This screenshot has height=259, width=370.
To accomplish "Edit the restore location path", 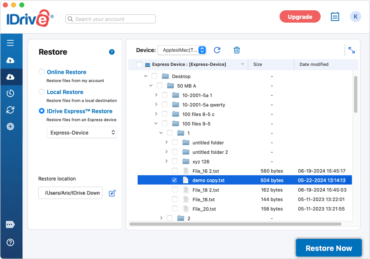I will pos(112,193).
